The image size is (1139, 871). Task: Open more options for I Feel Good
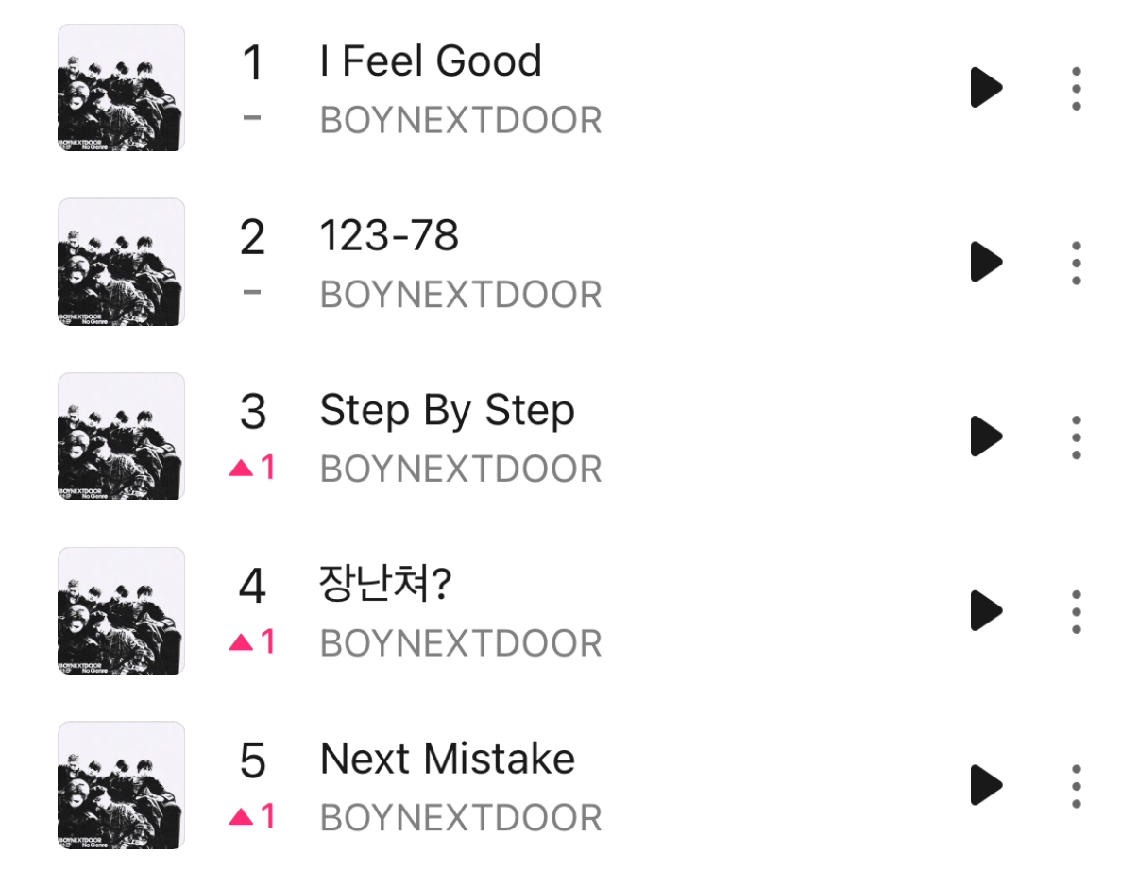coord(1076,89)
